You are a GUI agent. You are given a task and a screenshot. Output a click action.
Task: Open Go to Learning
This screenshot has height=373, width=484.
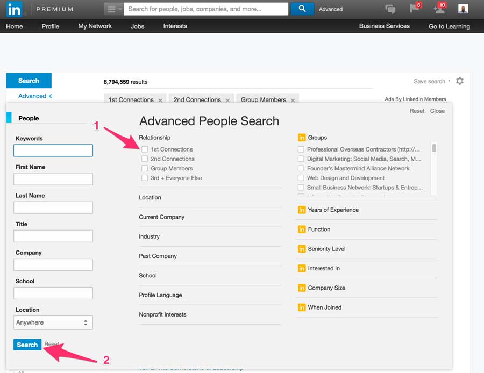[449, 26]
